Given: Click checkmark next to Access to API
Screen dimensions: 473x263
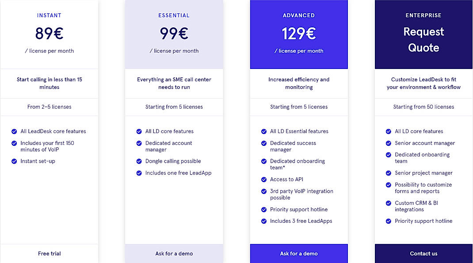Looking at the screenshot, I should coord(264,179).
